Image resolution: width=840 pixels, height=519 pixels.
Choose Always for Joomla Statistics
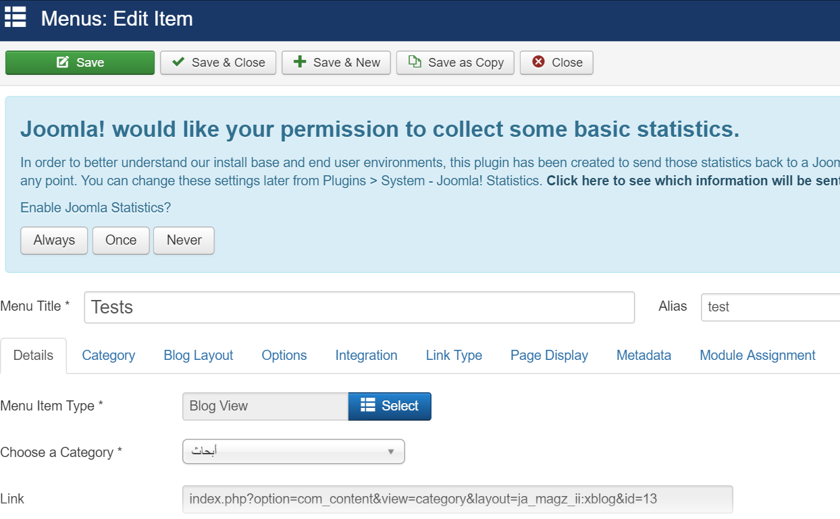[54, 240]
